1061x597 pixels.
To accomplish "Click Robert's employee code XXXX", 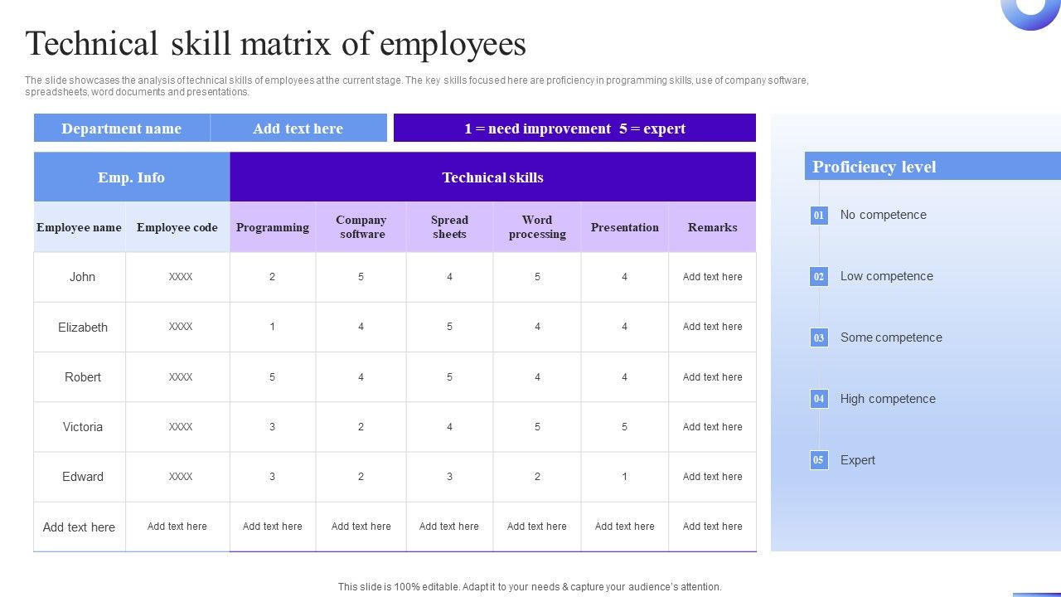I will point(181,377).
